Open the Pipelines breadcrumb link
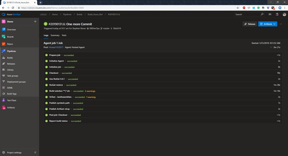This screenshot has width=288, height=156. [67, 14]
